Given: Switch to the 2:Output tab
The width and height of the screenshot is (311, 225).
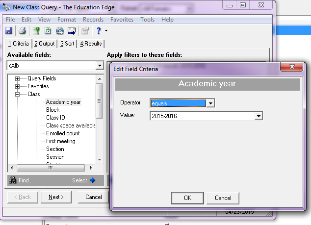Looking at the screenshot, I should 45,44.
